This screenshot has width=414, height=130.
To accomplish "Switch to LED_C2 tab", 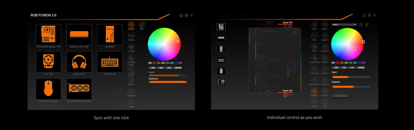I will 270,23.
